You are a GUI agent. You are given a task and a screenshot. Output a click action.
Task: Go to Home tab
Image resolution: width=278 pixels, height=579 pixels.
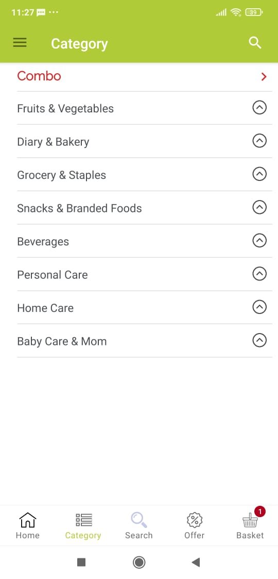28,525
